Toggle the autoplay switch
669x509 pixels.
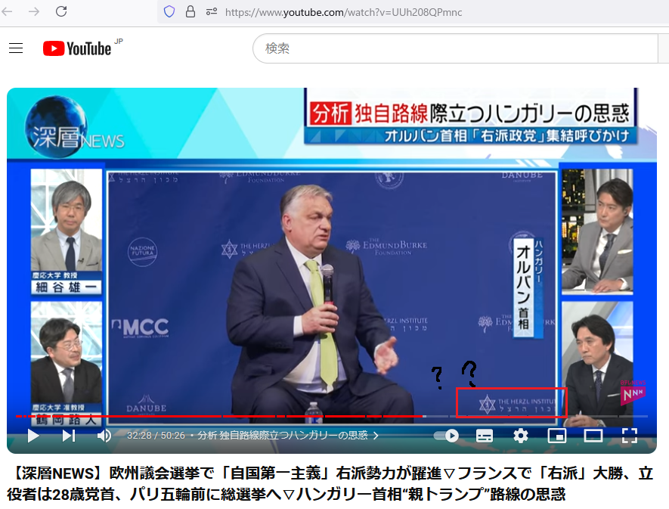coord(447,436)
